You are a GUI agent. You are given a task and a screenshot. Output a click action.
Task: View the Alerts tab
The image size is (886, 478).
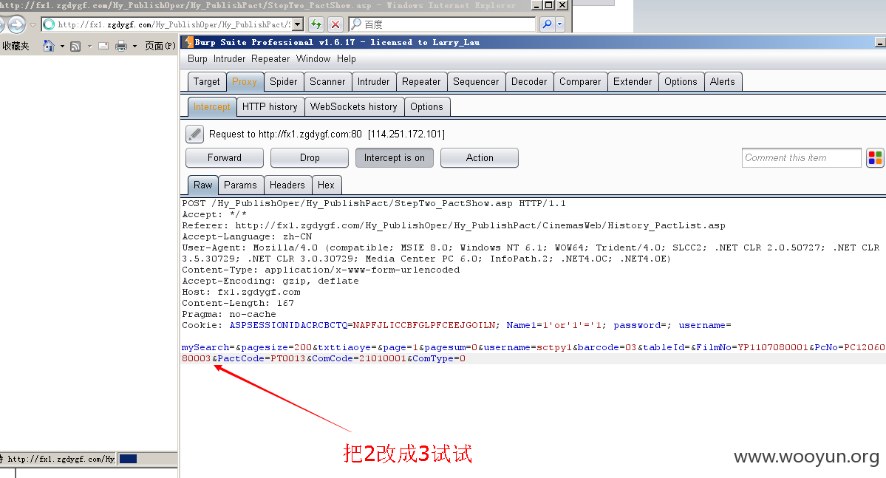[722, 82]
